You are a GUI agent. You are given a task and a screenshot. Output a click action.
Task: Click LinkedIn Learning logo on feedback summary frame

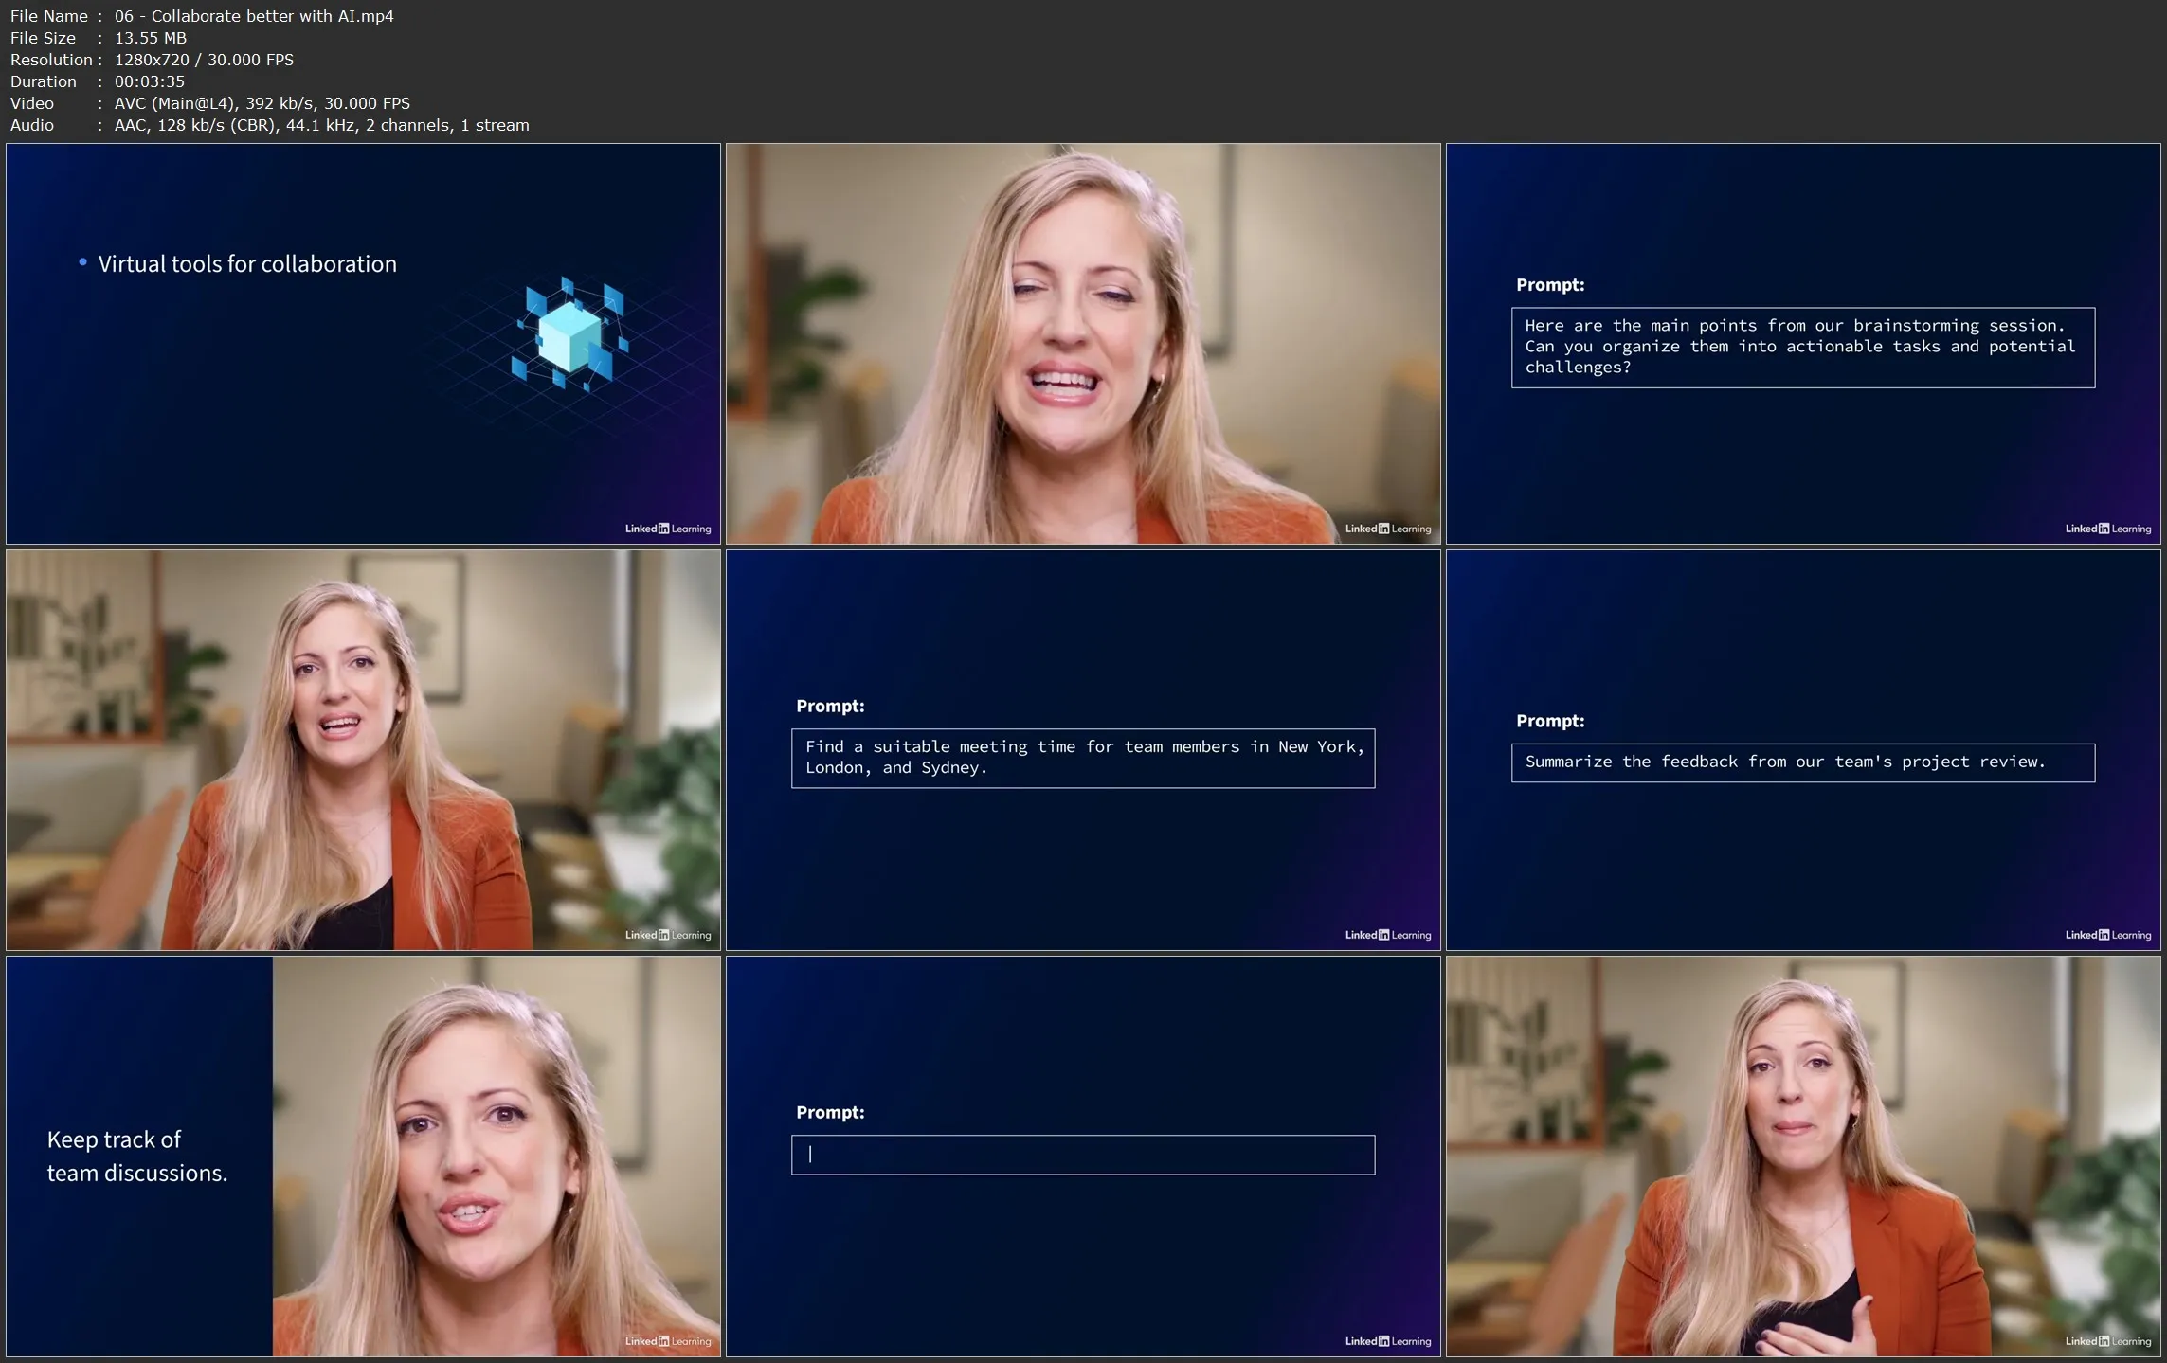pyautogui.click(x=2107, y=935)
